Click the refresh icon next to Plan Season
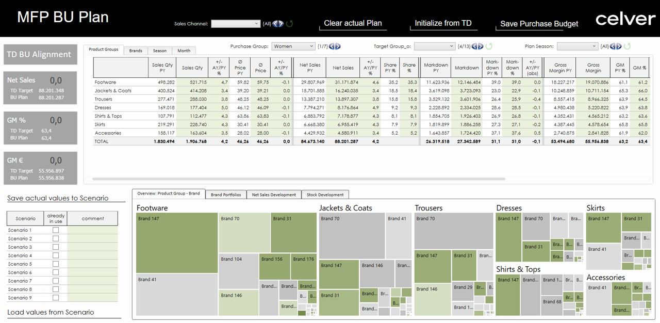The image size is (660, 323). (626, 46)
